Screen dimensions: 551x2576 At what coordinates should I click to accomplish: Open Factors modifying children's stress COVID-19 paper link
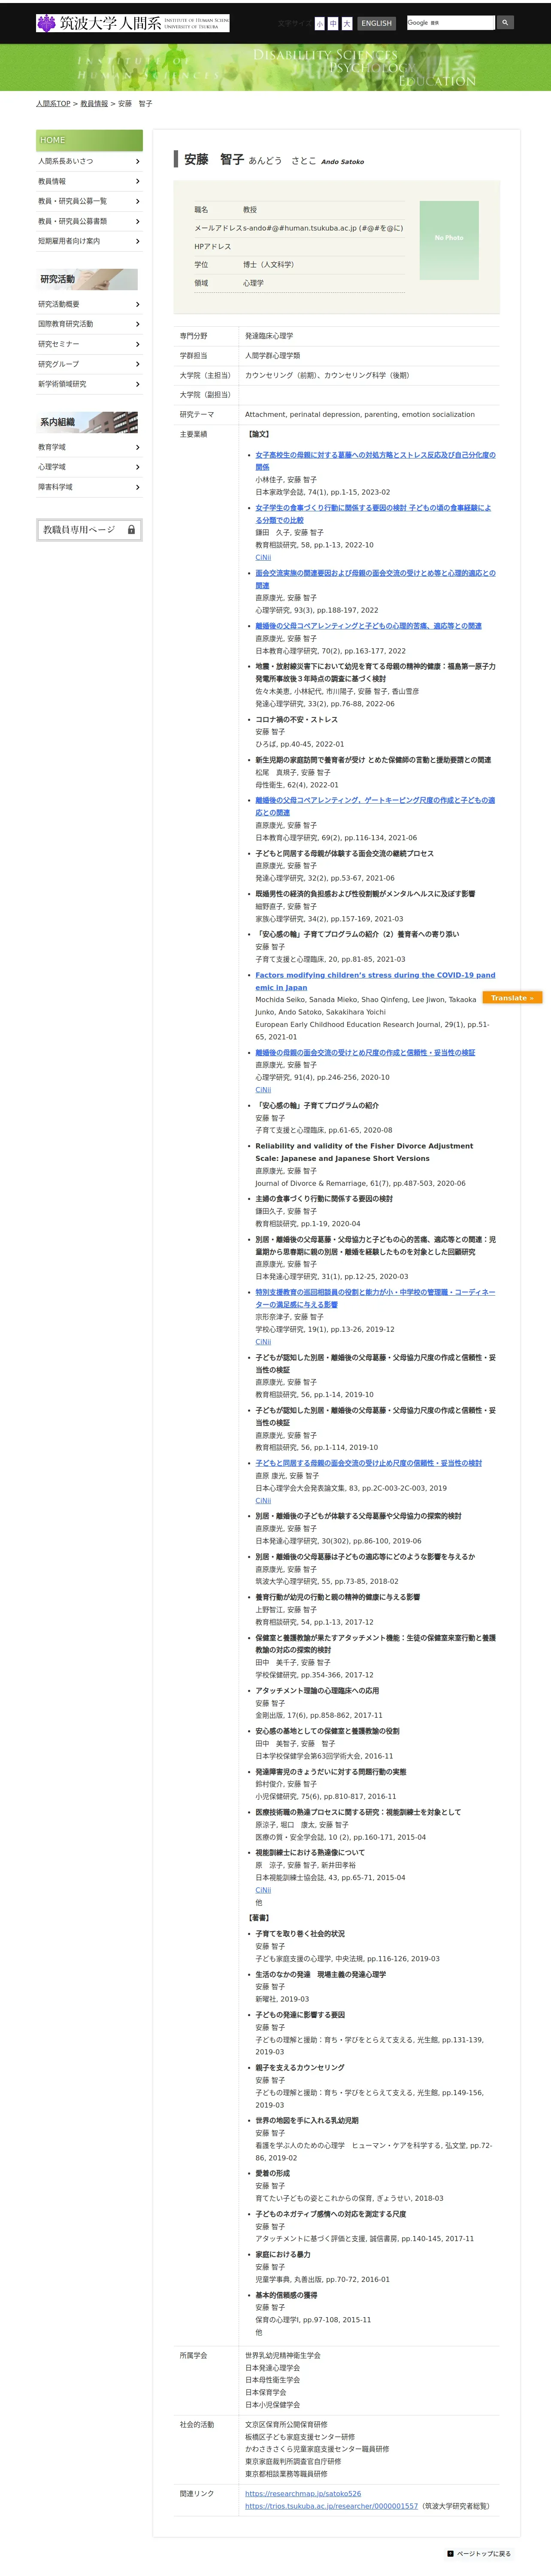click(375, 981)
